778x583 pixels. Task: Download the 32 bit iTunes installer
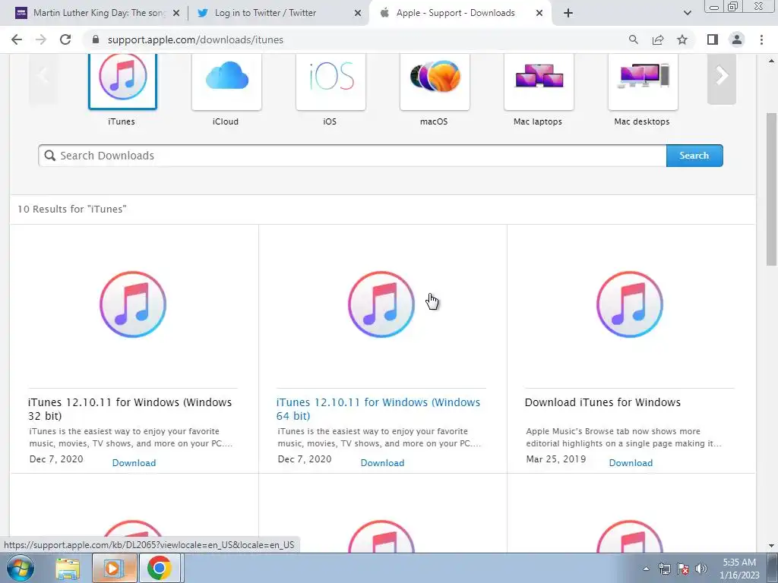134,463
